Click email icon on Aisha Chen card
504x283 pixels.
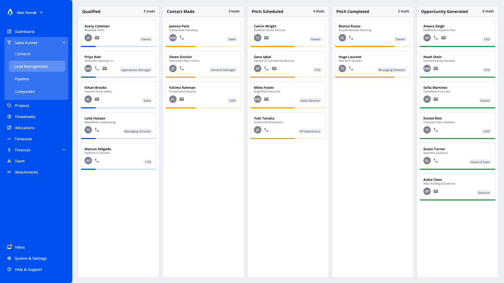coord(436,191)
